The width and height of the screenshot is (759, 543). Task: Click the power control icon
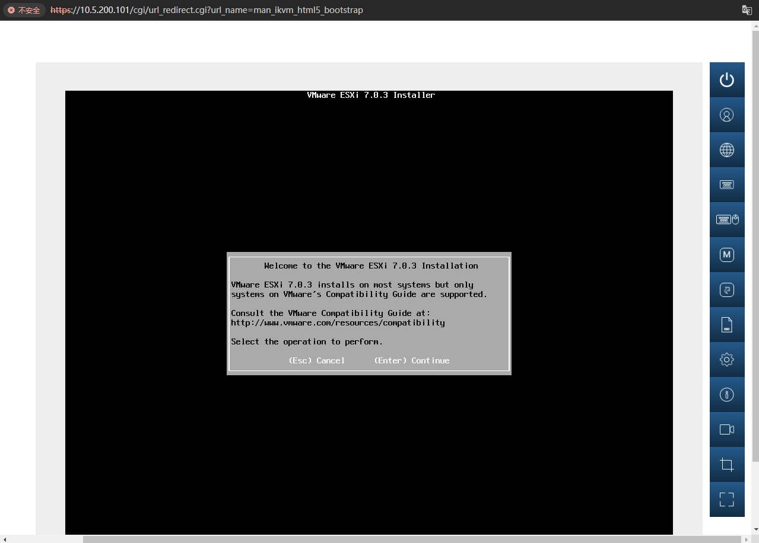tap(727, 80)
